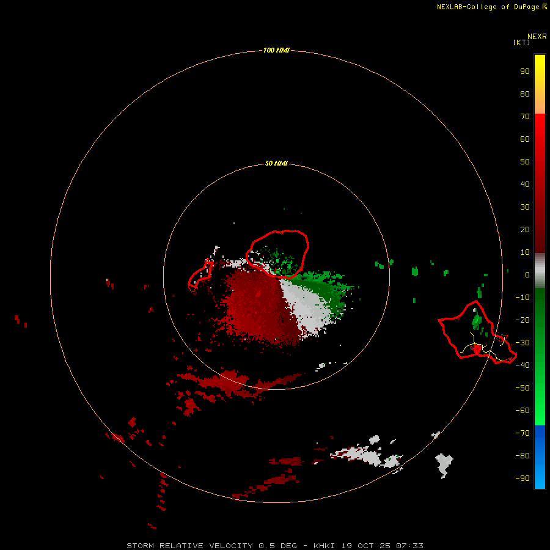Click the -60 value on the velocity scale
550x550 pixels.
pos(522,411)
